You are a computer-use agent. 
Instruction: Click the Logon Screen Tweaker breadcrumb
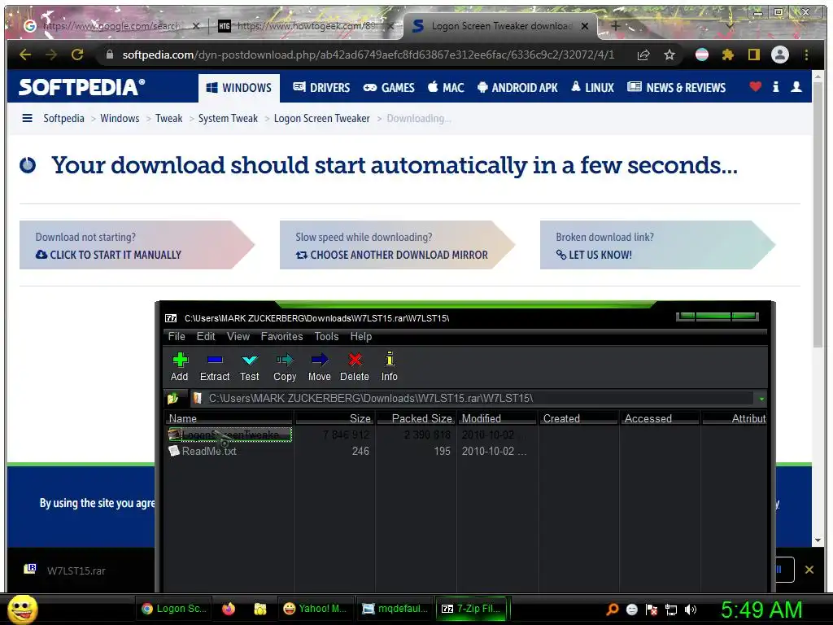click(x=322, y=119)
